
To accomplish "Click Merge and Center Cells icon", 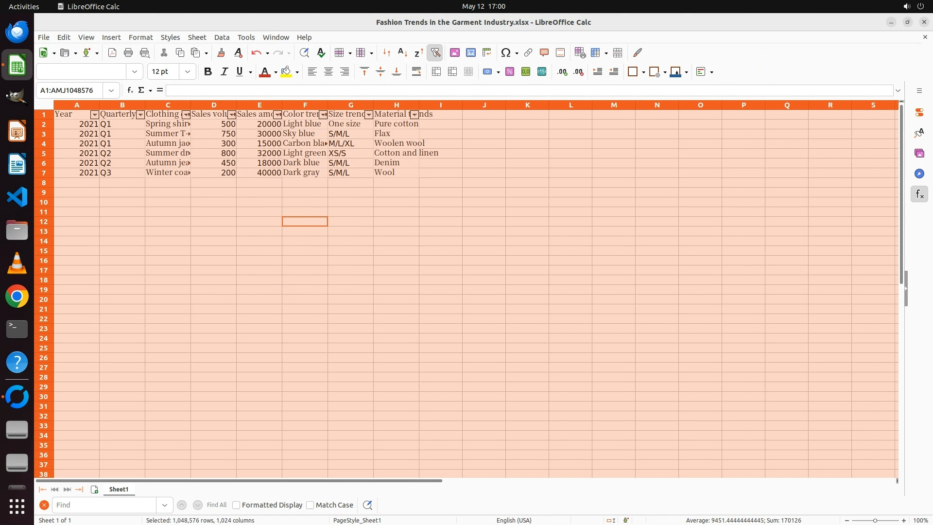I will click(436, 72).
